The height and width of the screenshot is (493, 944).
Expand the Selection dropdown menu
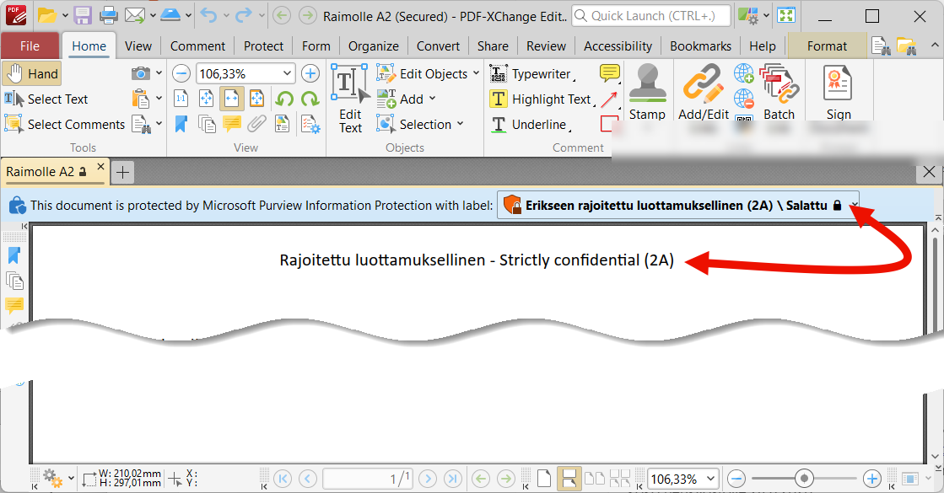tap(460, 124)
